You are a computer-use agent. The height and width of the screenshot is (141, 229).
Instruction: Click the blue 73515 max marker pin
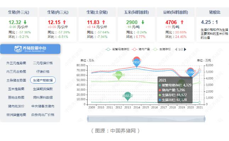[x=137, y=63]
